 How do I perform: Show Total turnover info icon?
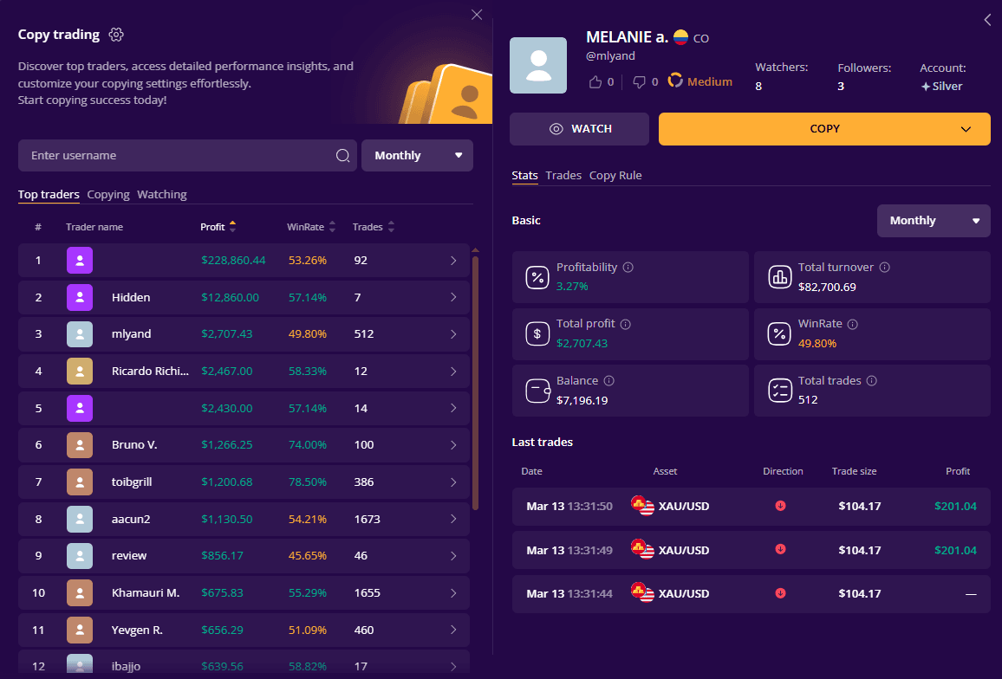pos(884,268)
